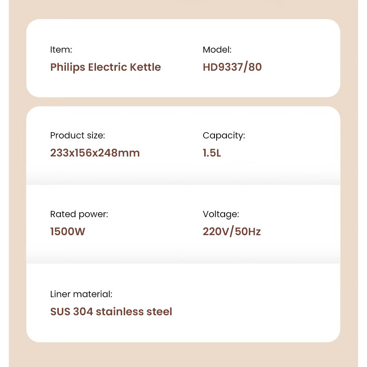This screenshot has width=367, height=367.
Task: Select the SUS 304 stainless steel text
Action: pos(111,312)
